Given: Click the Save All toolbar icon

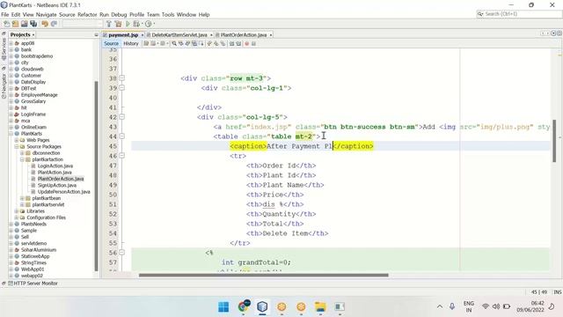Looking at the screenshot, I should pos(33,24).
